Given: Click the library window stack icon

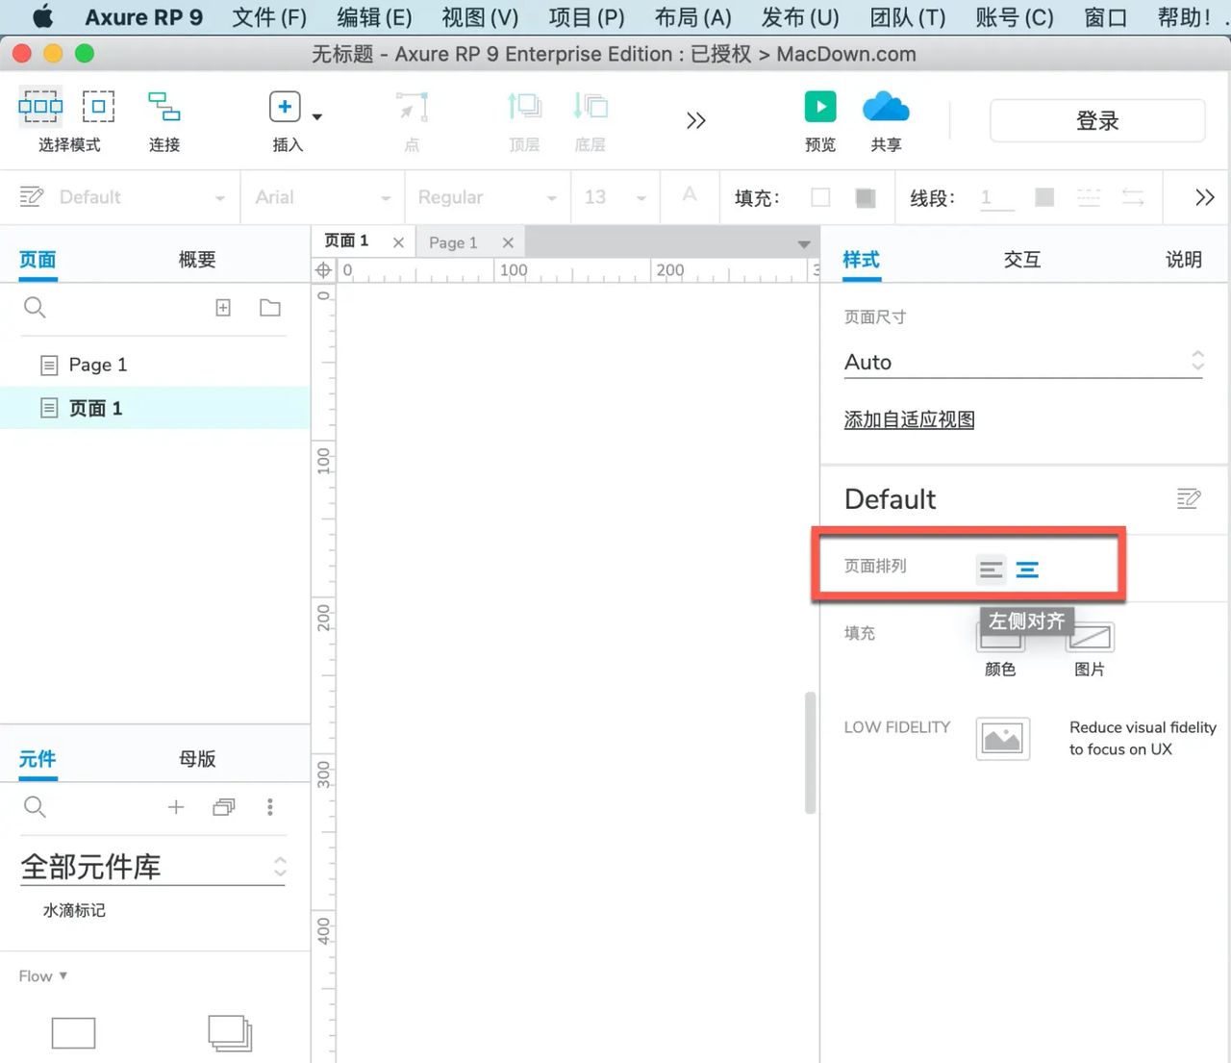Looking at the screenshot, I should pos(223,807).
